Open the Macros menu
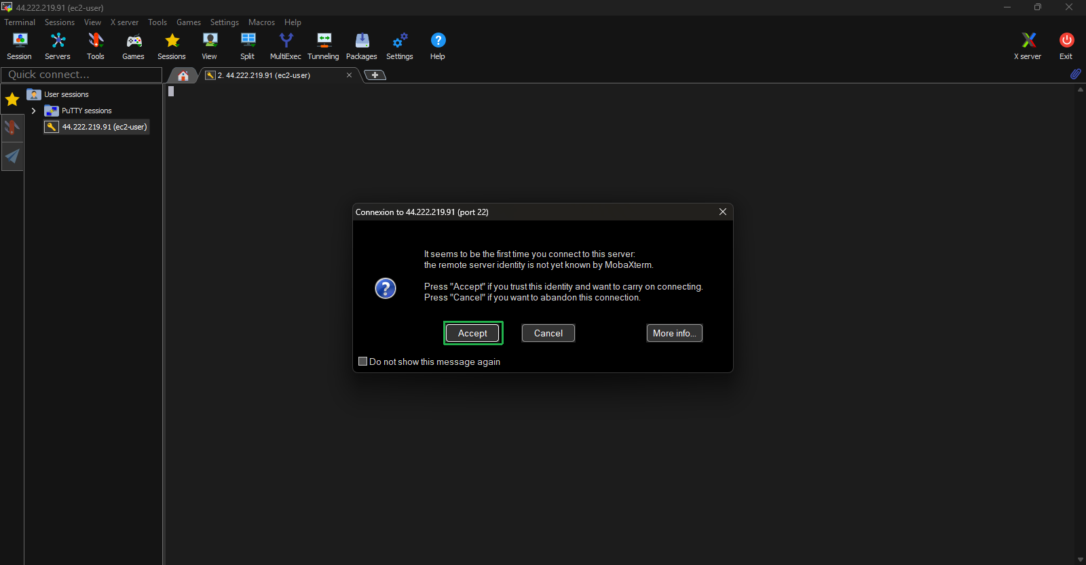 [x=261, y=22]
